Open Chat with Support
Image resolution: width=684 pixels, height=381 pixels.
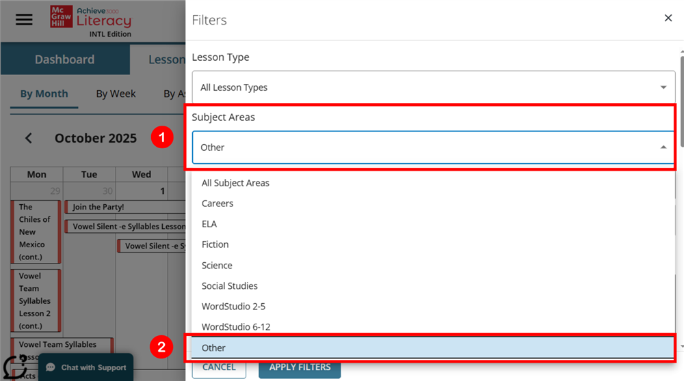tap(85, 367)
